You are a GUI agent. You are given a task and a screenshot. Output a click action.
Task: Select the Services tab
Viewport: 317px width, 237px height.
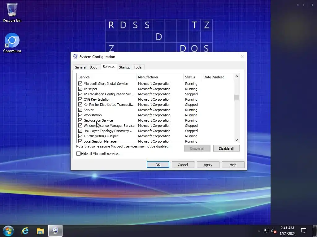[x=109, y=67]
